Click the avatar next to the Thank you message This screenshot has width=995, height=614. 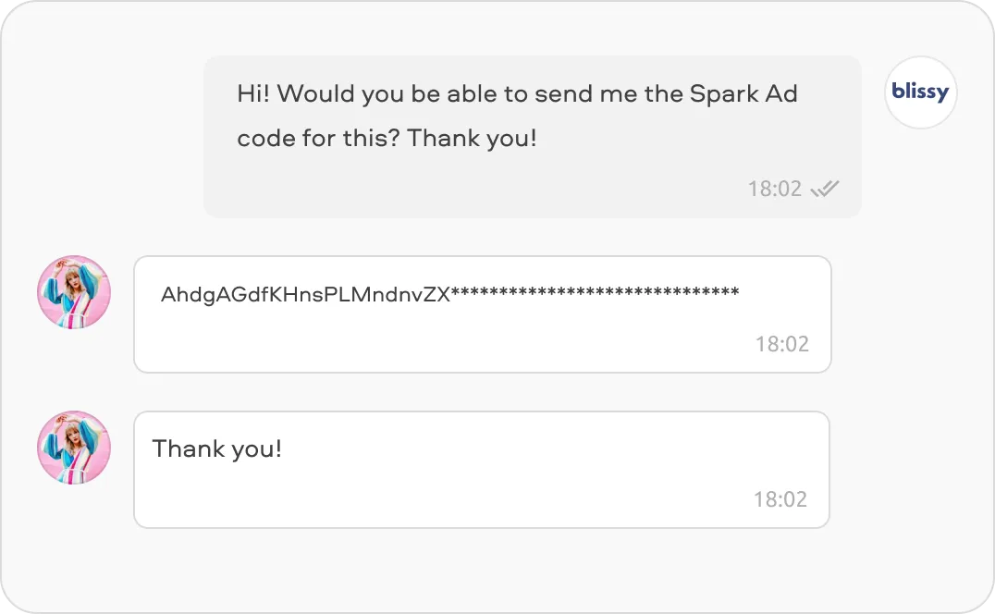73,448
